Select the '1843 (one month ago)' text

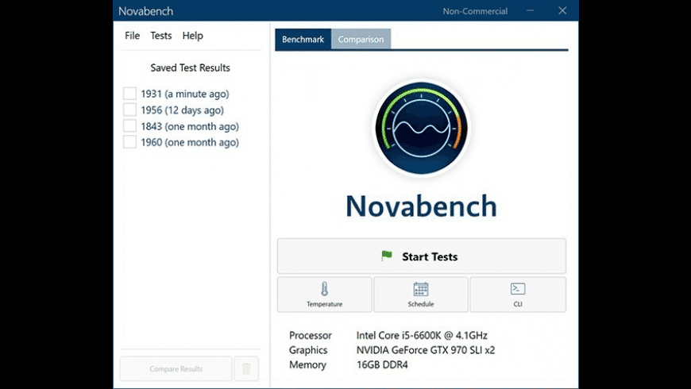[x=190, y=126]
